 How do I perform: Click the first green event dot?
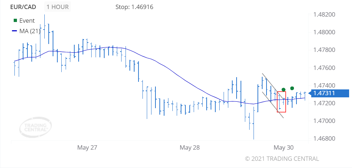(283, 89)
